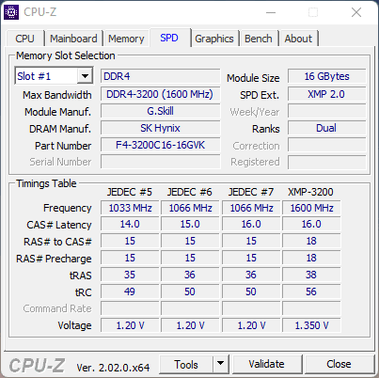The width and height of the screenshot is (379, 378).
Task: Click the CPU-Z app icon in title bar
Action: [x=11, y=12]
